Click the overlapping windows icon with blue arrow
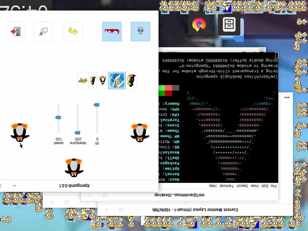The height and width of the screenshot is (231, 308). (43, 31)
